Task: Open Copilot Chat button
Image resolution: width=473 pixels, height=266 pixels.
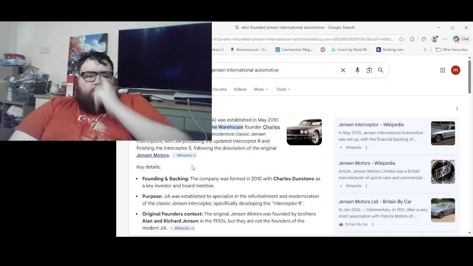Action: 461,39
